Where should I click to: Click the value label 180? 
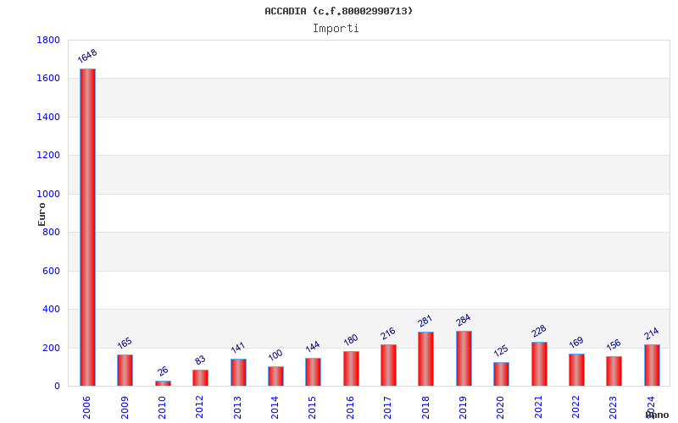tap(351, 340)
